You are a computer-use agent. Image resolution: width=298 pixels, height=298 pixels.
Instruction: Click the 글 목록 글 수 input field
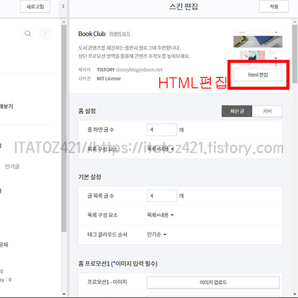(x=162, y=195)
